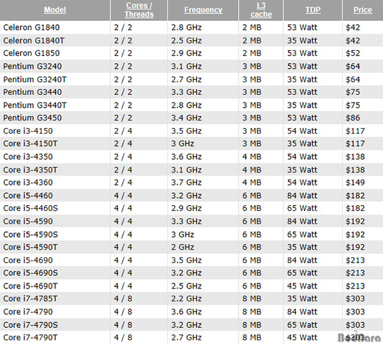Click the 45 Watt TDP of Core i5-4690T
The image size is (383, 344).
[x=303, y=286]
